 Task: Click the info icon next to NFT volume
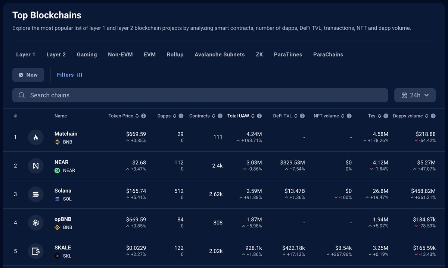pos(349,116)
